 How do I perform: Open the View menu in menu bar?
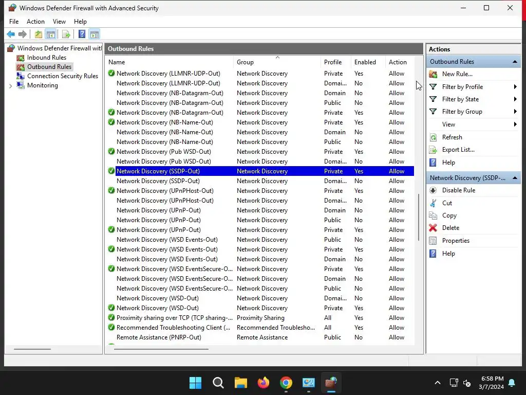(x=59, y=22)
